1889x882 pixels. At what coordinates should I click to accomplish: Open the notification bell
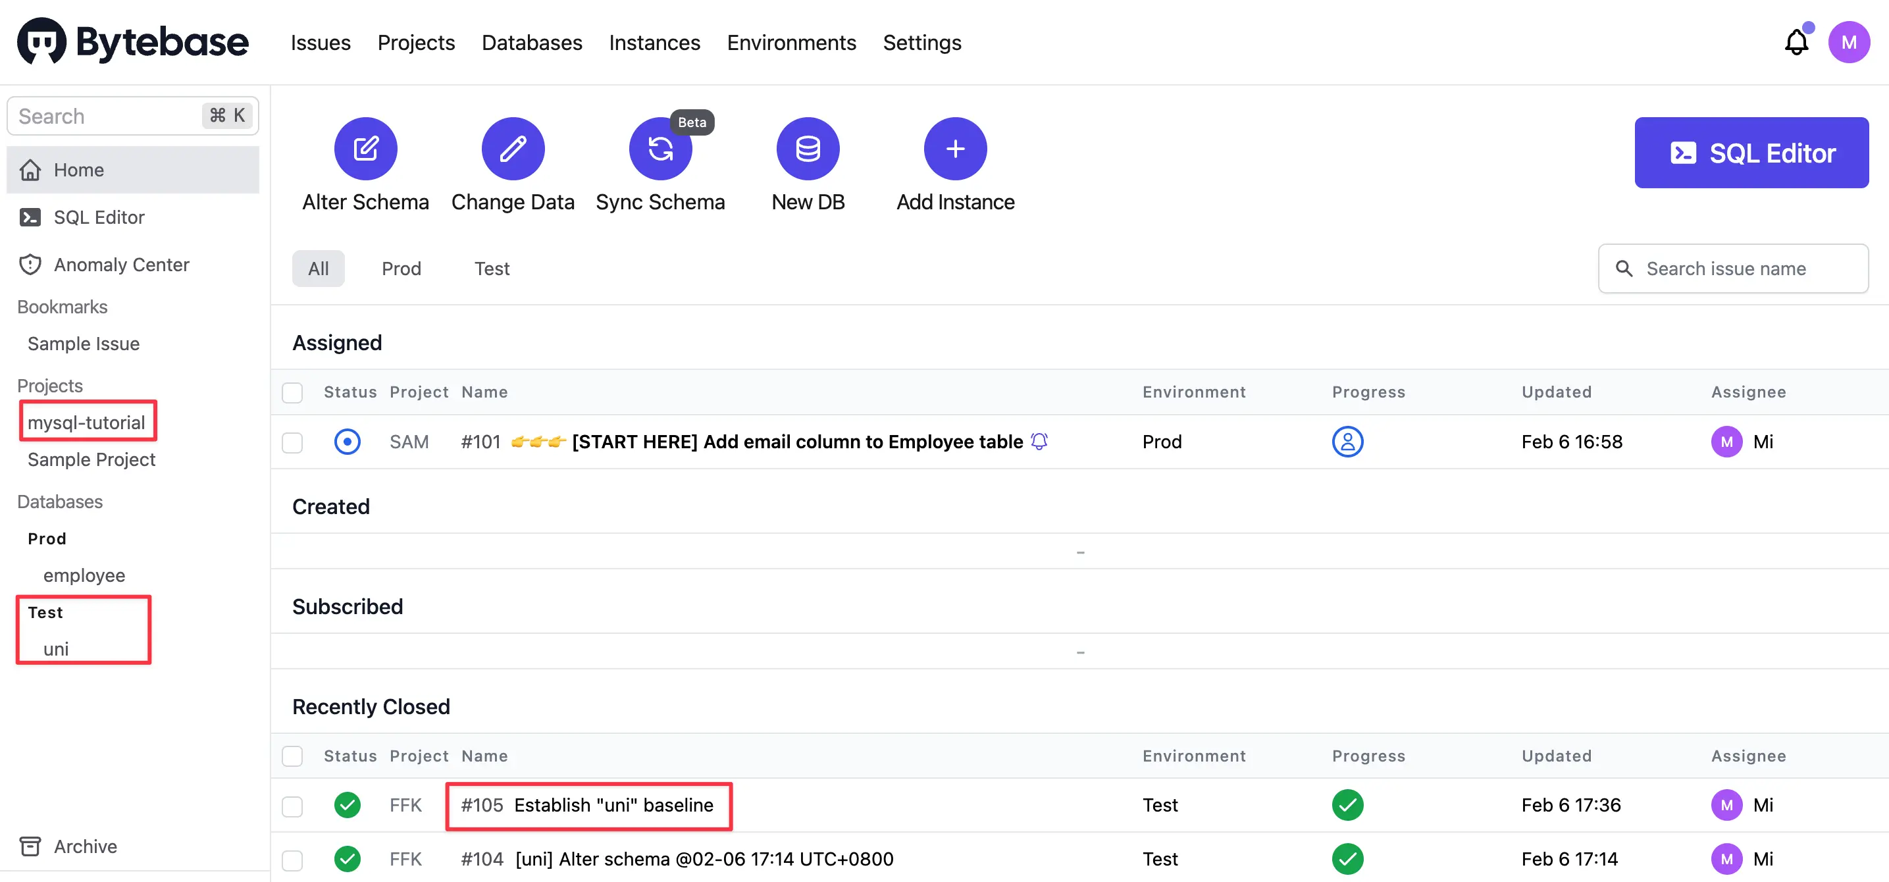1796,41
